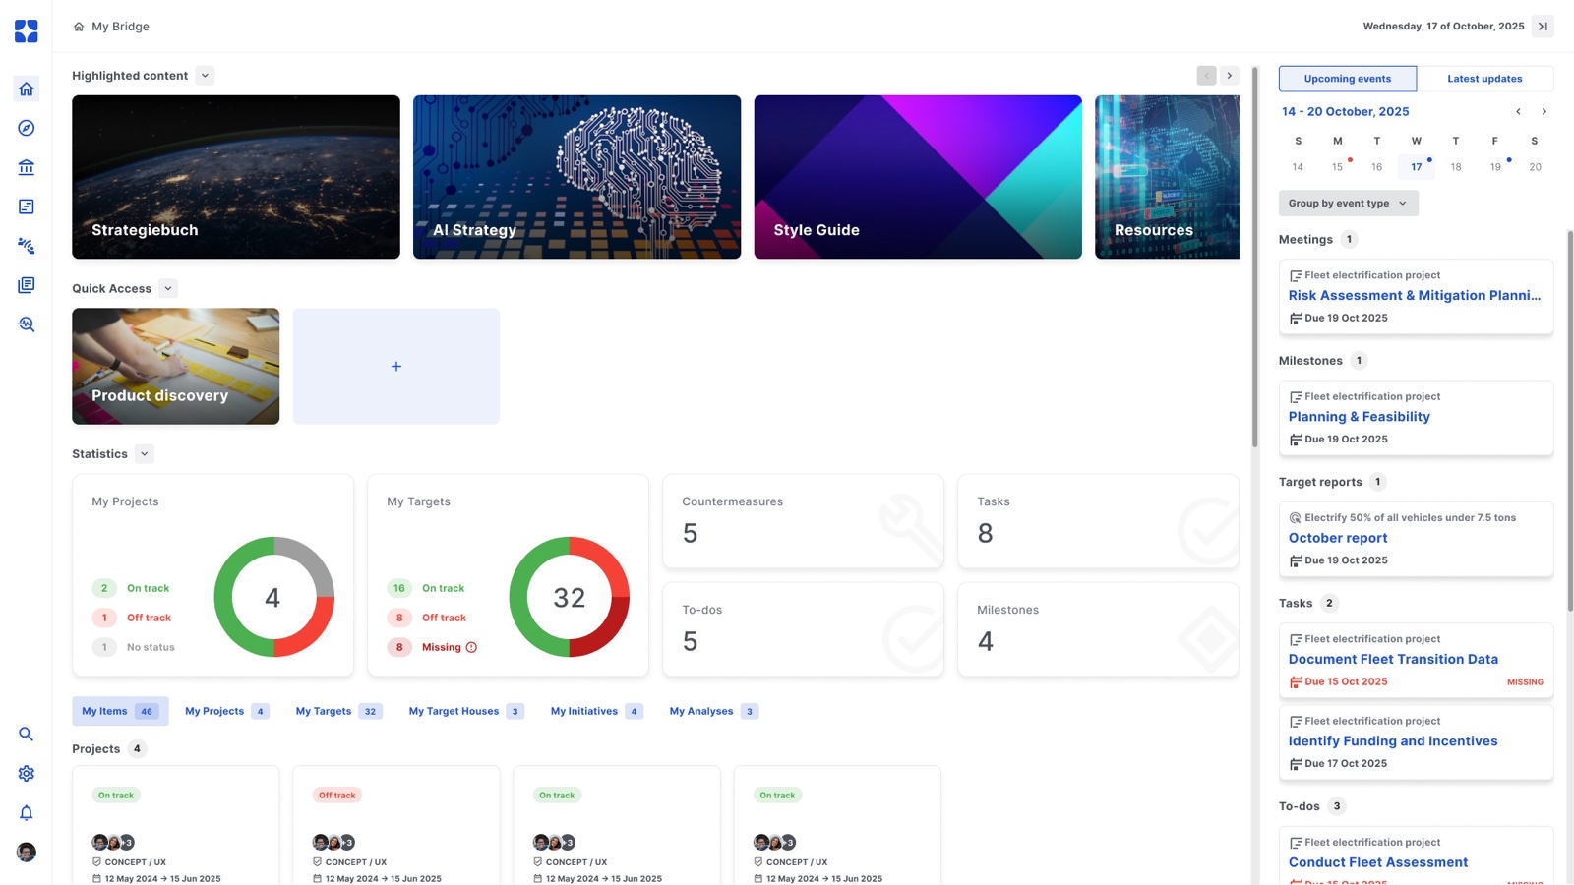Collapse the right panel with the arrow icon

click(1543, 27)
